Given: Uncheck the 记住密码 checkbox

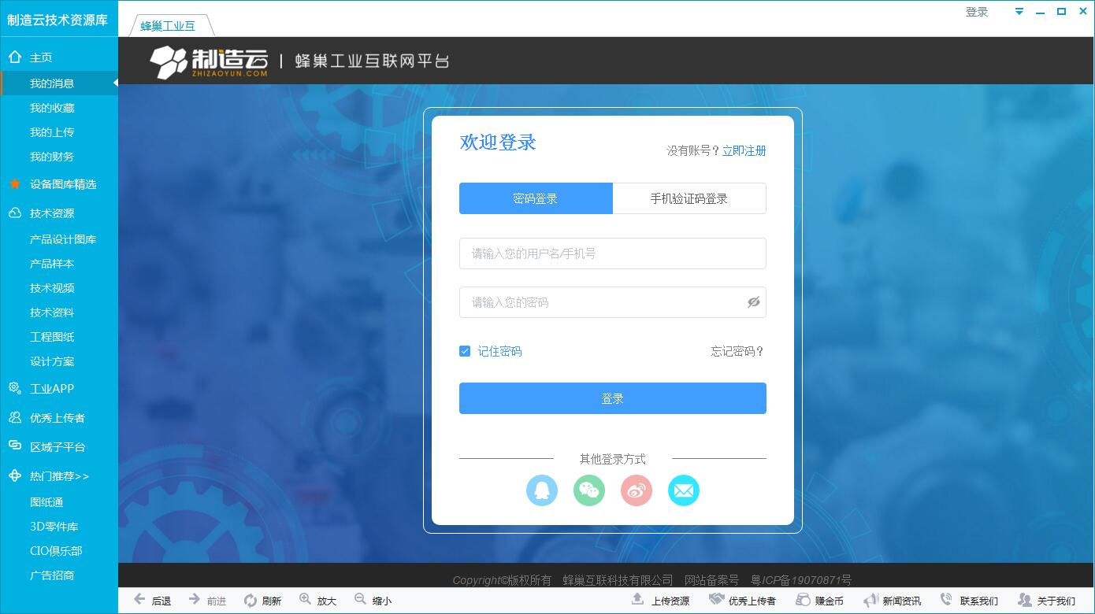Looking at the screenshot, I should pos(465,351).
